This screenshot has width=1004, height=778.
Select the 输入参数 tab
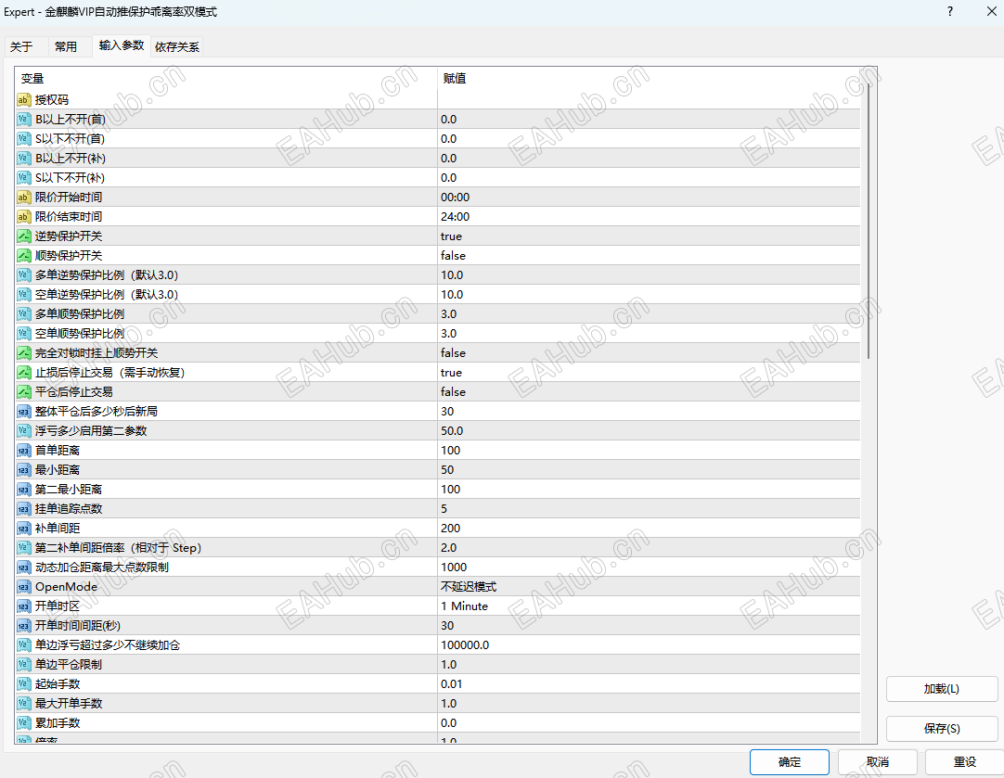pyautogui.click(x=122, y=45)
